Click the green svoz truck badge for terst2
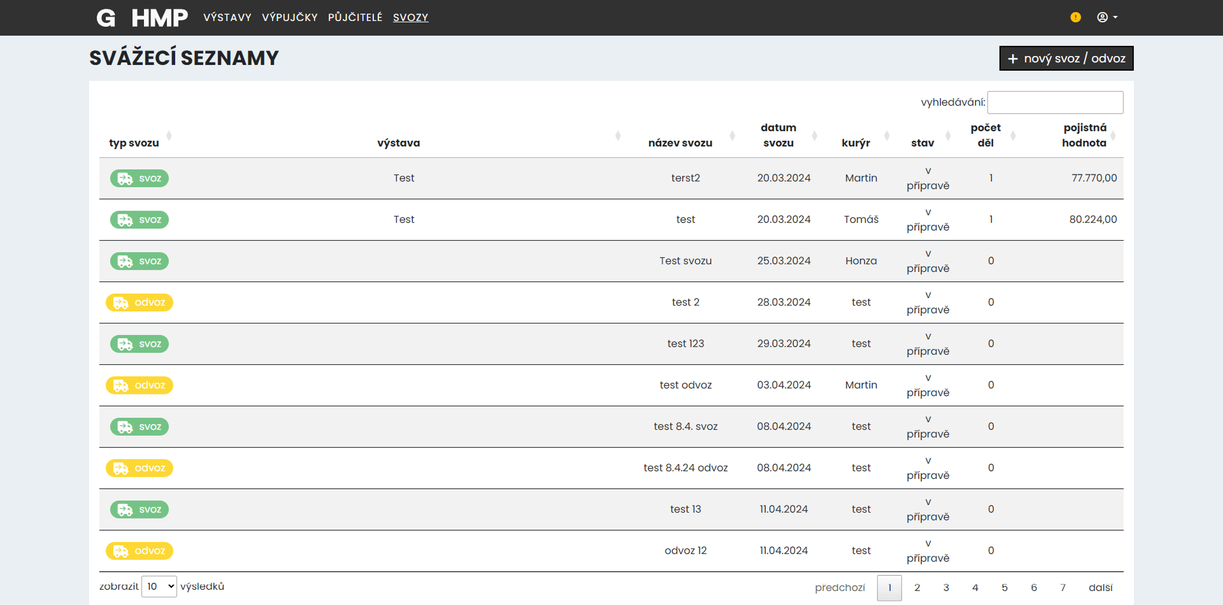1223x605 pixels. pyautogui.click(x=139, y=178)
